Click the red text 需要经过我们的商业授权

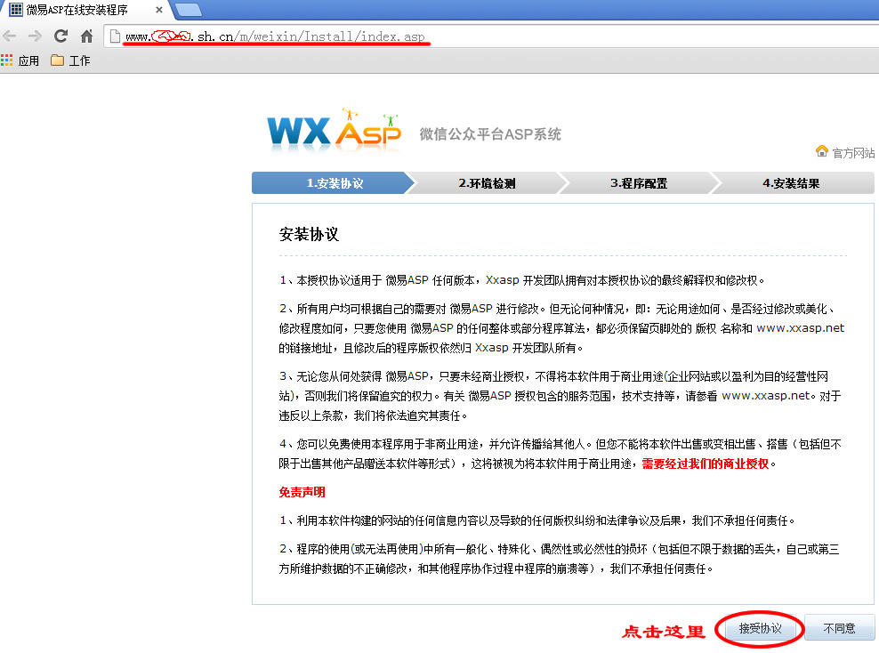(x=706, y=464)
